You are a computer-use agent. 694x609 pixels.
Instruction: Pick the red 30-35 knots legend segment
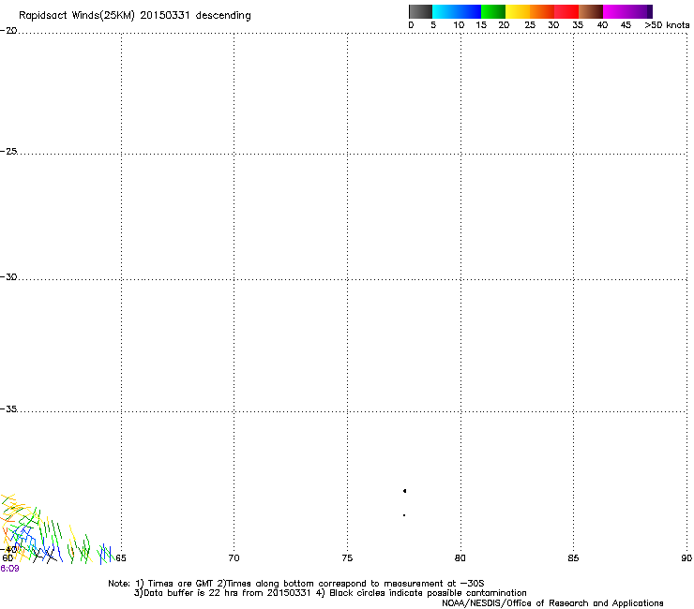tap(566, 11)
